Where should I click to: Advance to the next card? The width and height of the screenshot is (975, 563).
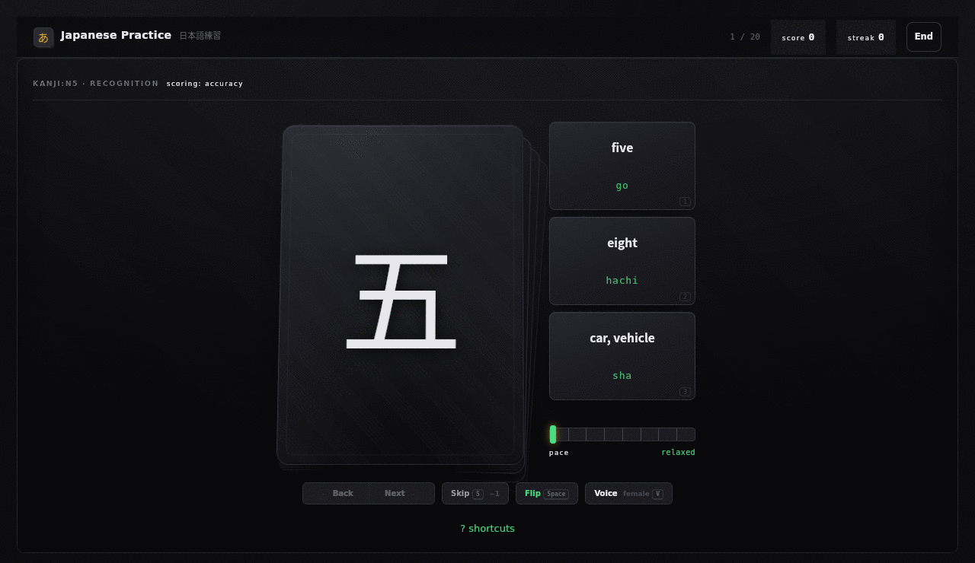click(401, 493)
